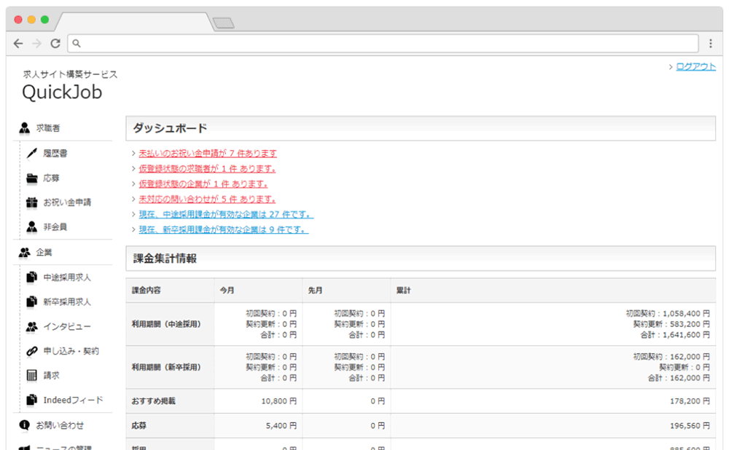Open the 未対応の問い合わせ 5件 alert link
Screen dimensions: 729x450
pos(207,199)
